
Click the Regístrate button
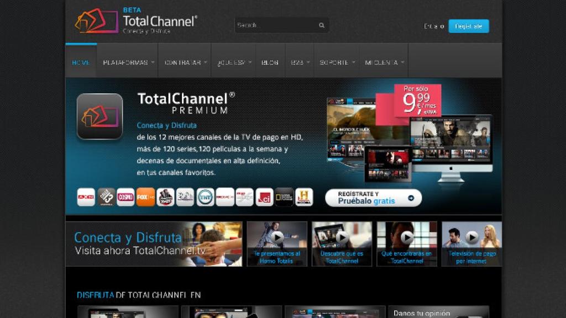(469, 25)
